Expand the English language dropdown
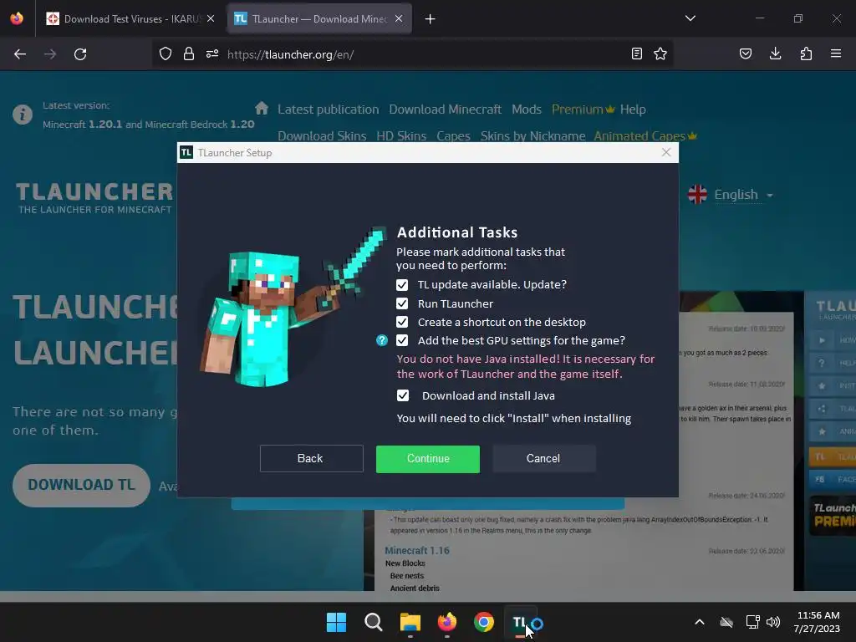Image resolution: width=856 pixels, height=642 pixels. tap(731, 195)
